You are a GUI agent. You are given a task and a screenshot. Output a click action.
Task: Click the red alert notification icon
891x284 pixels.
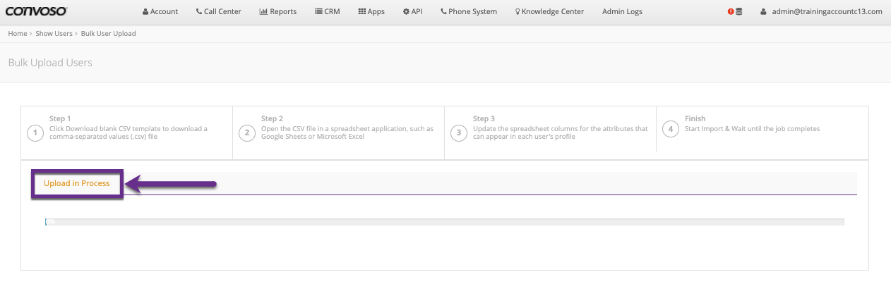pos(731,12)
